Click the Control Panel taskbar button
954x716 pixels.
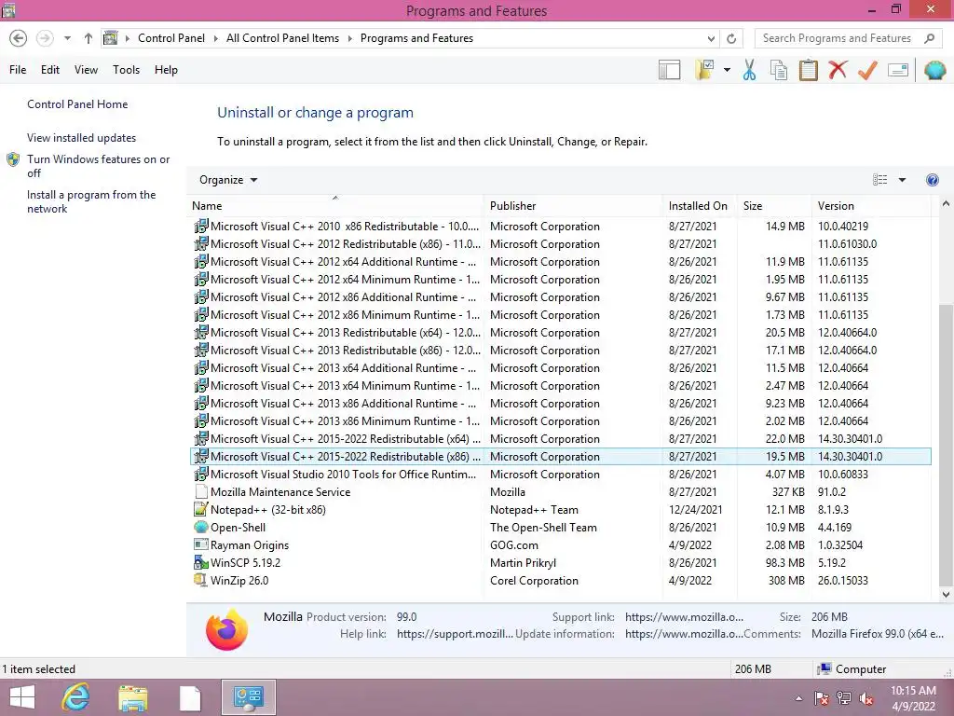248,697
